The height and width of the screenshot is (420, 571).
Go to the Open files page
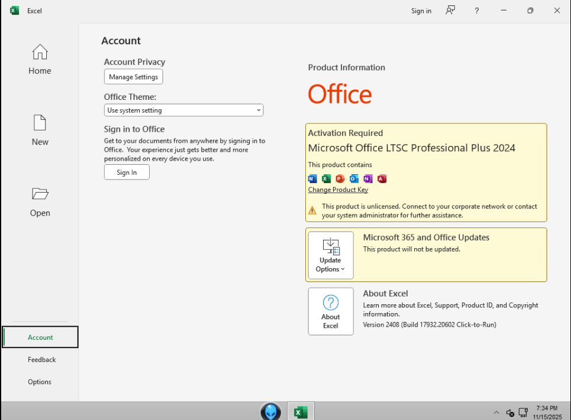coord(40,201)
